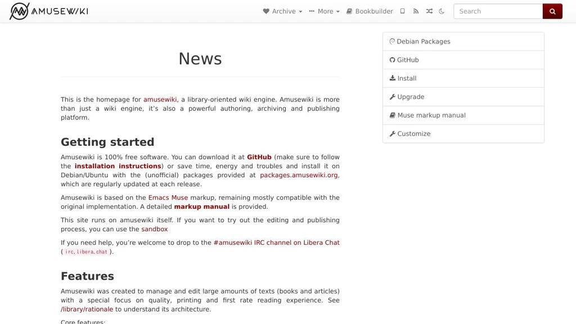Viewport: 576px width, 324px height.
Task: Open the RSS feed icon
Action: tap(416, 11)
